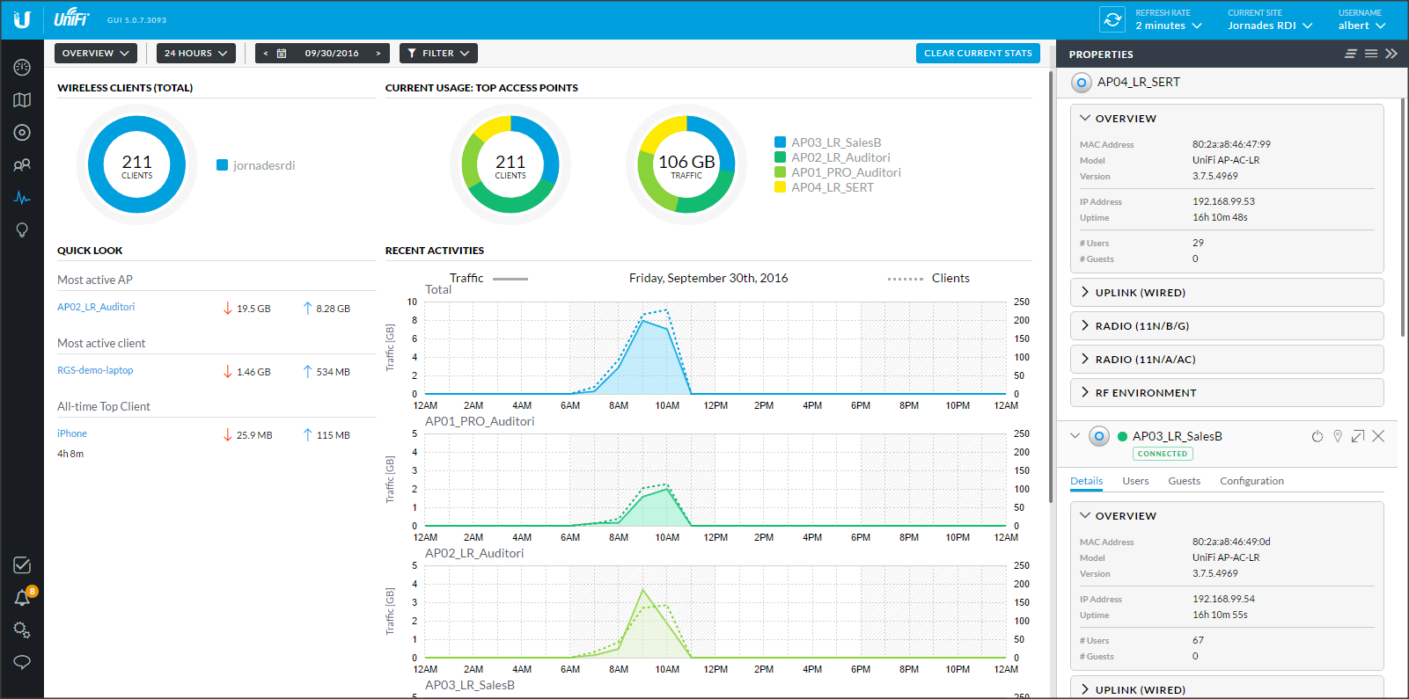Image resolution: width=1409 pixels, height=699 pixels.
Task: Switch to the Configuration tab
Action: point(1251,481)
